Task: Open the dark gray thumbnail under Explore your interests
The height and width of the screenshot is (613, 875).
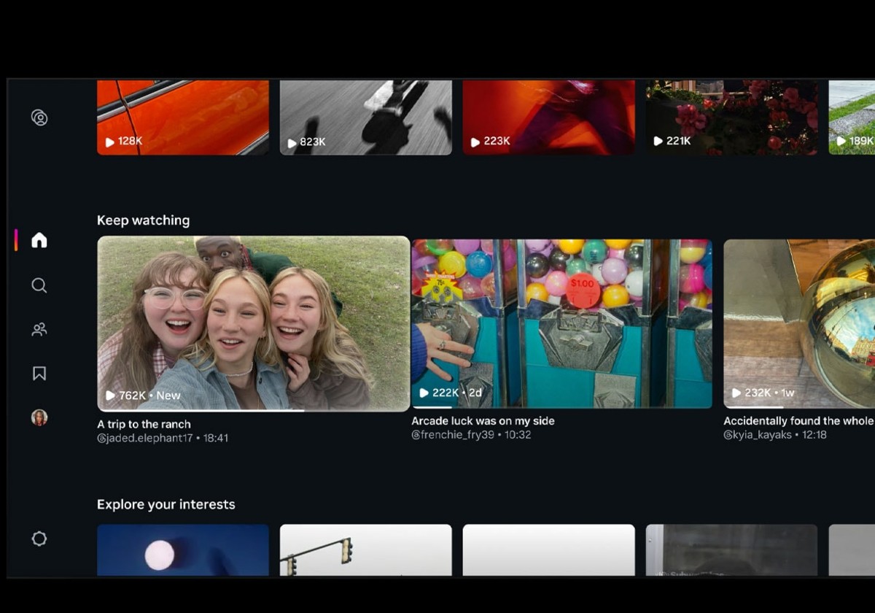Action: 732,550
